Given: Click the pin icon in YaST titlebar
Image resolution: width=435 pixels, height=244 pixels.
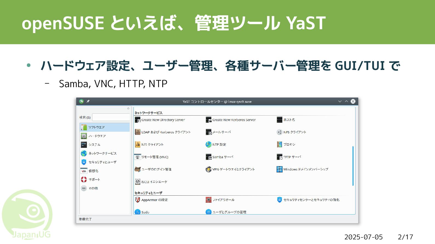Looking at the screenshot, I should (x=88, y=101).
